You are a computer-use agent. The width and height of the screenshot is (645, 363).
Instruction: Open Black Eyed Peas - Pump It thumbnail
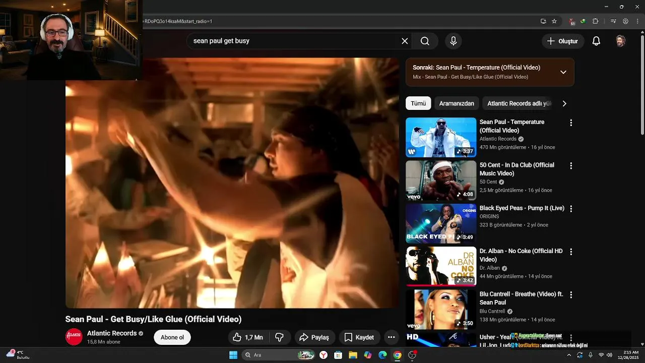(441, 223)
